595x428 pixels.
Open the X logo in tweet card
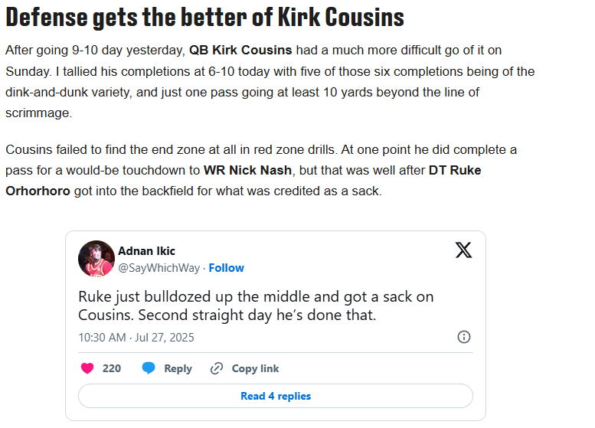tap(463, 250)
